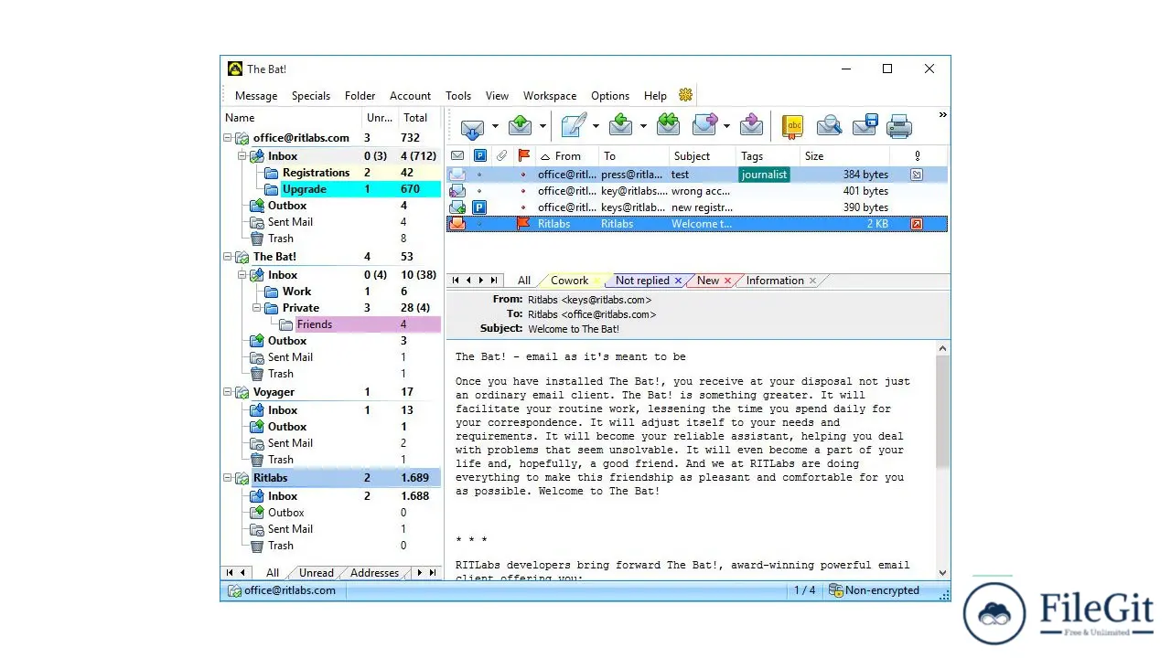Select the 'wrong acc...' message row

coord(697,191)
